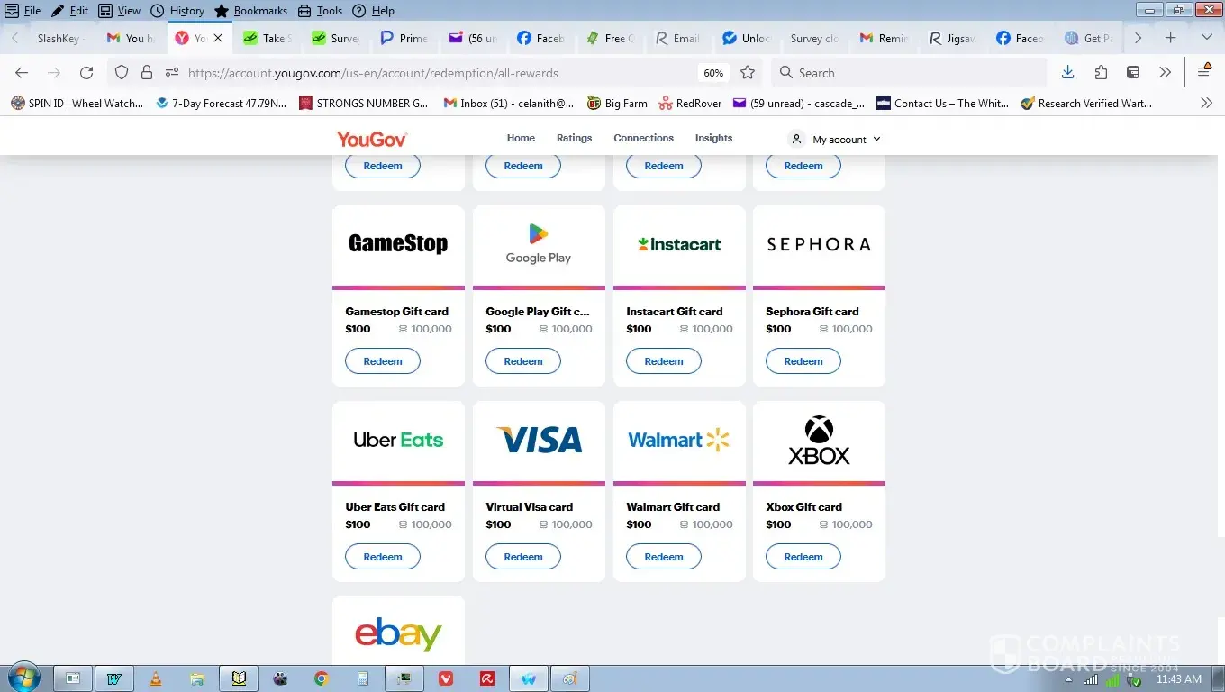Image resolution: width=1225 pixels, height=692 pixels.
Task: Redeem the Google Play Gift card
Action: 523,361
